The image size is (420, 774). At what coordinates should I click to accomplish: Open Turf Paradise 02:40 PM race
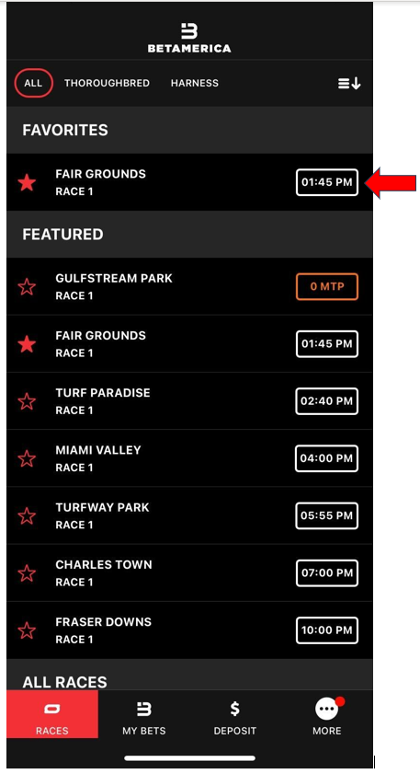pos(327,401)
